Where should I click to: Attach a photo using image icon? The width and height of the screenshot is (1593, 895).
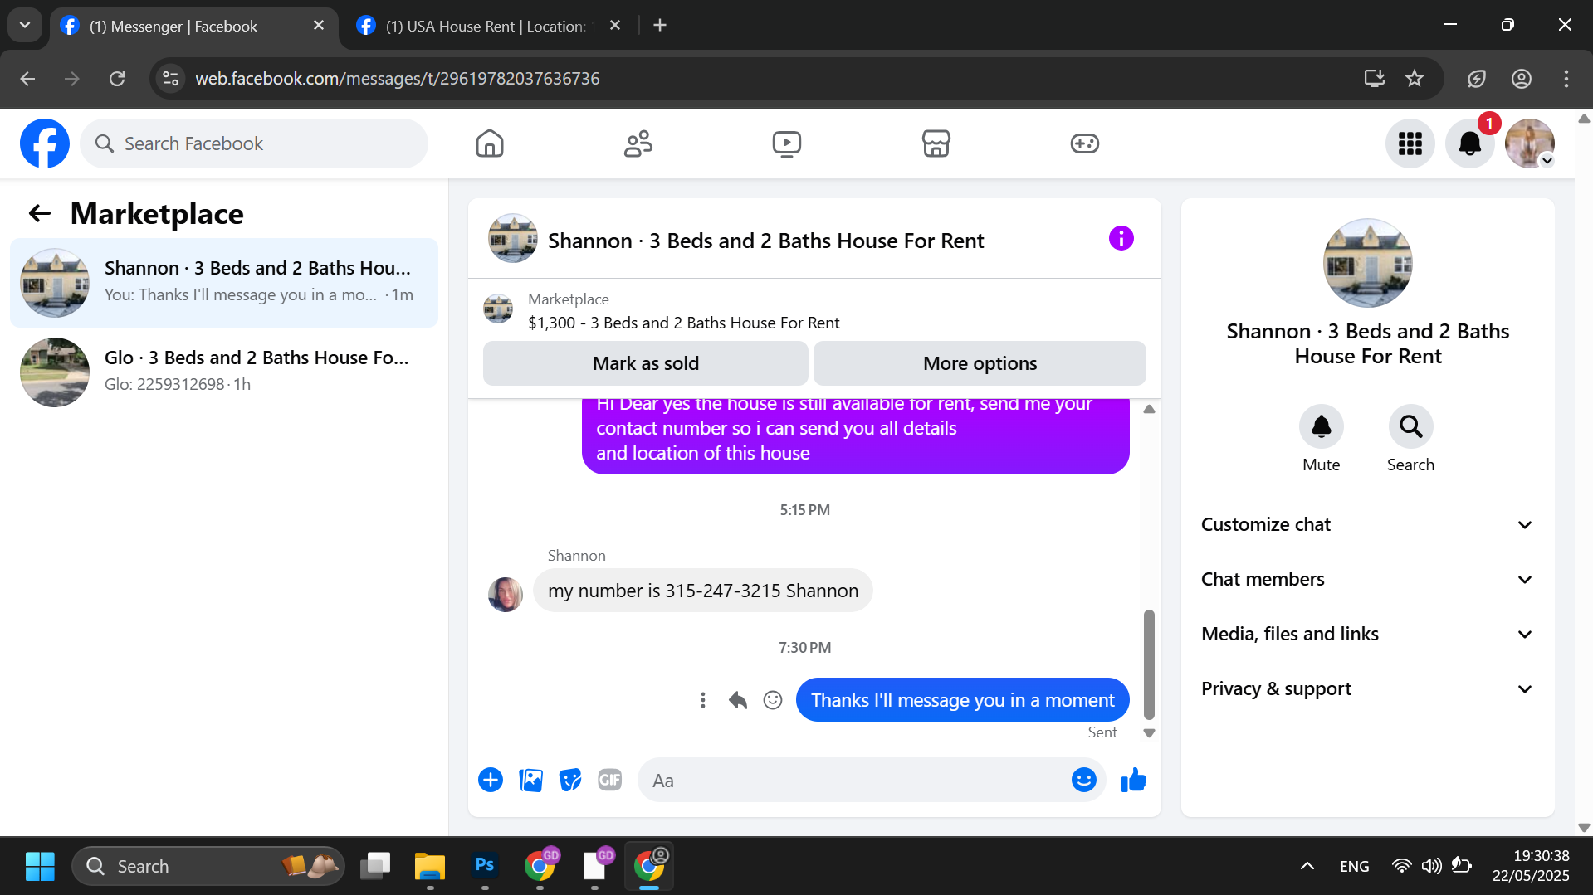530,780
